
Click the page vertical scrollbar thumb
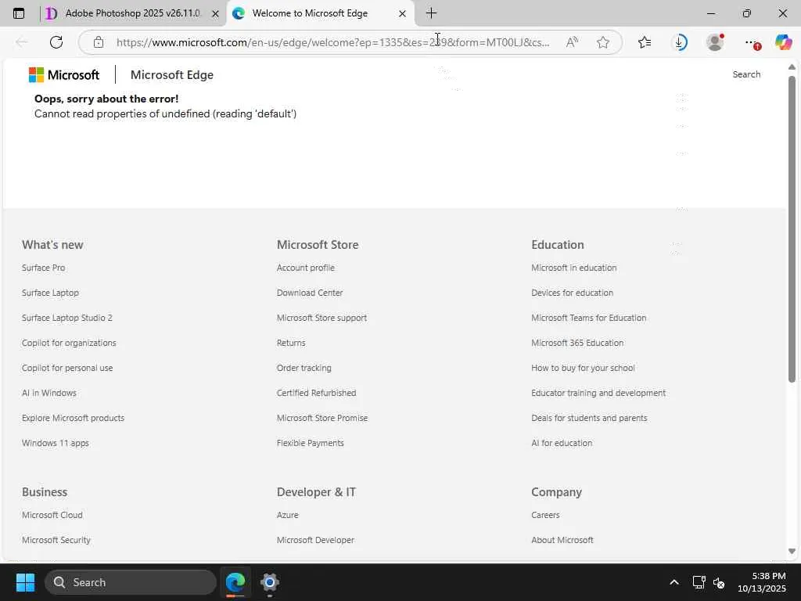tap(792, 229)
